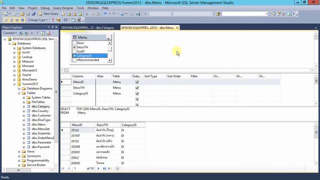Image resolution: width=320 pixels, height=180 pixels.
Task: Check the Descr column checkbox
Action: coord(74,43)
